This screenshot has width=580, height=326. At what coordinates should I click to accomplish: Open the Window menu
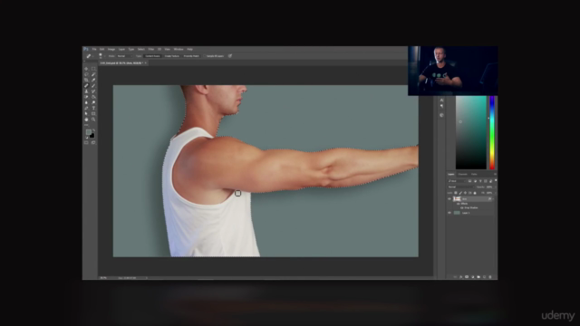[179, 49]
